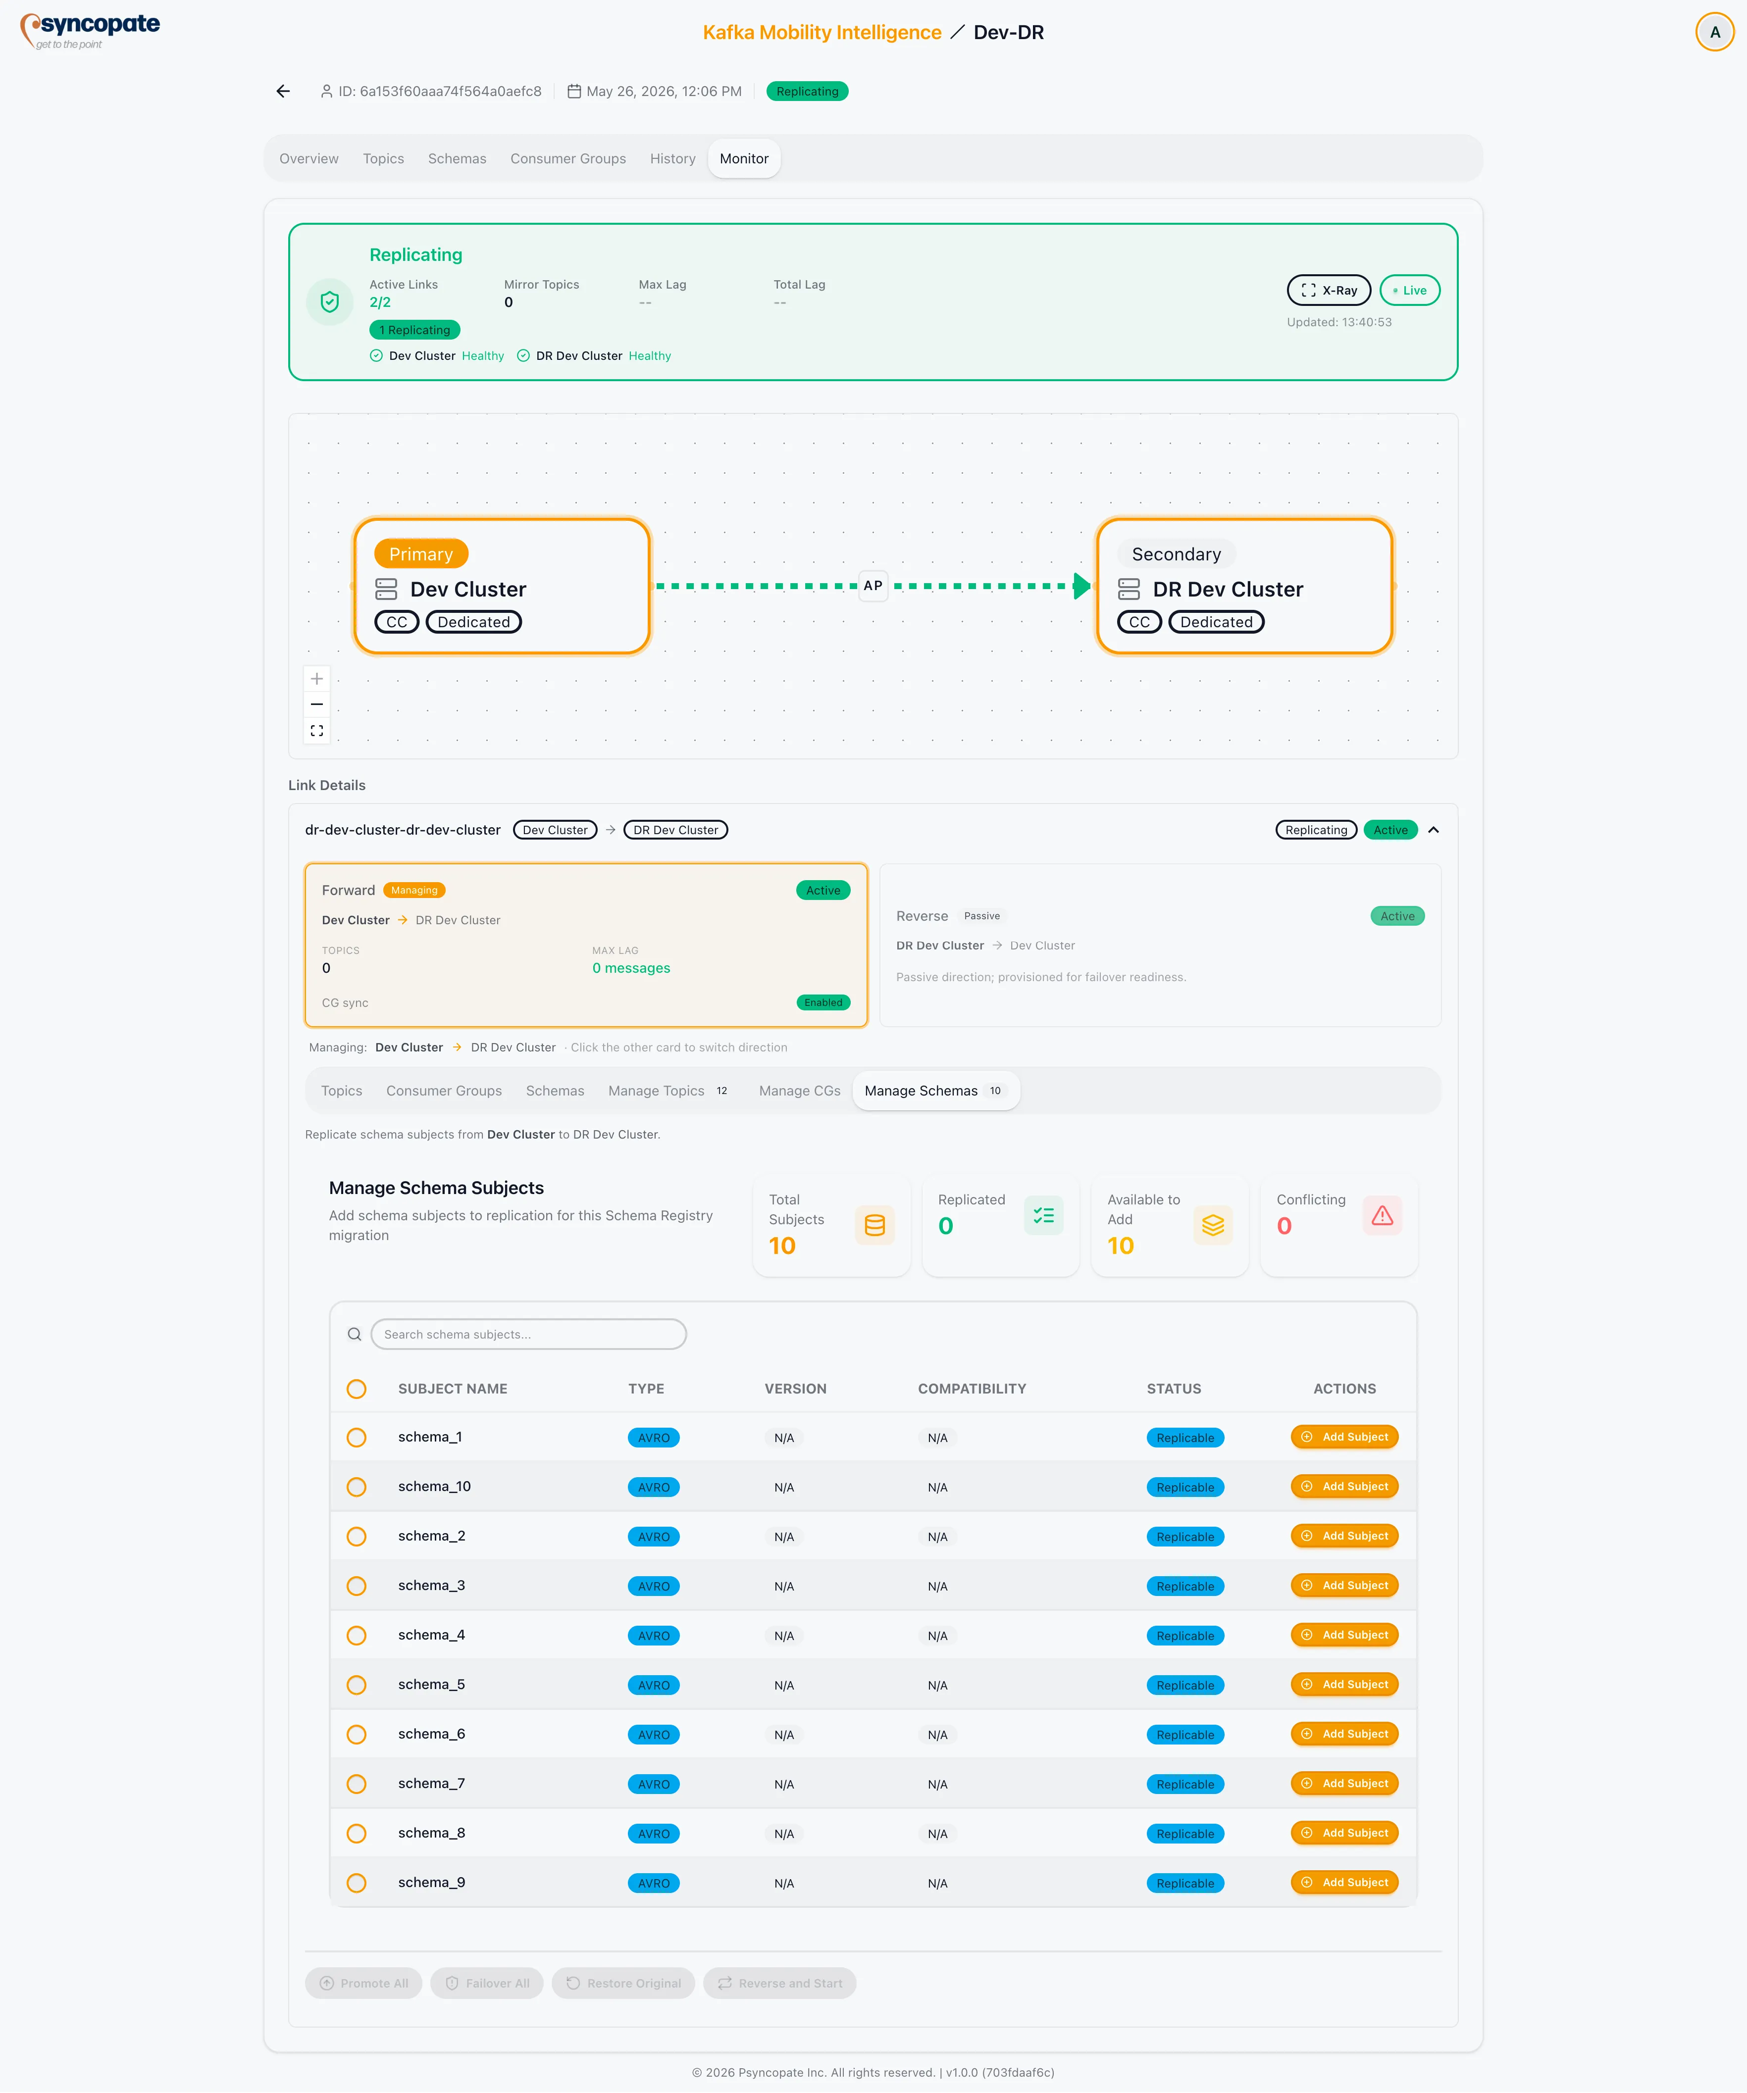
Task: Select the schema_7 row checkbox
Action: coord(356,1784)
